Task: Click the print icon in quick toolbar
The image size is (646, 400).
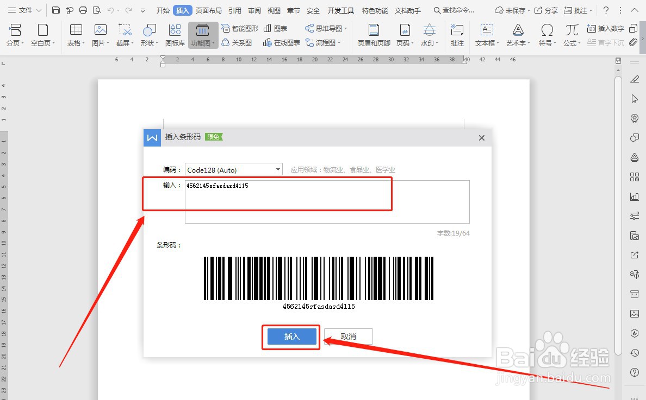Action: pos(83,10)
